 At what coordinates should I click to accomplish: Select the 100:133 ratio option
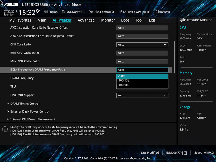point(142,80)
